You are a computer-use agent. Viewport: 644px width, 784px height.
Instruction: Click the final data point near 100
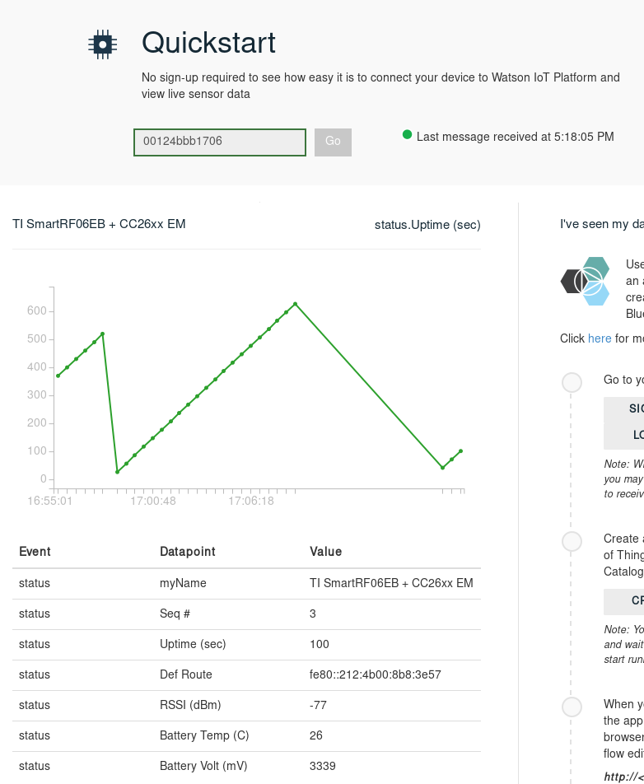pos(460,451)
